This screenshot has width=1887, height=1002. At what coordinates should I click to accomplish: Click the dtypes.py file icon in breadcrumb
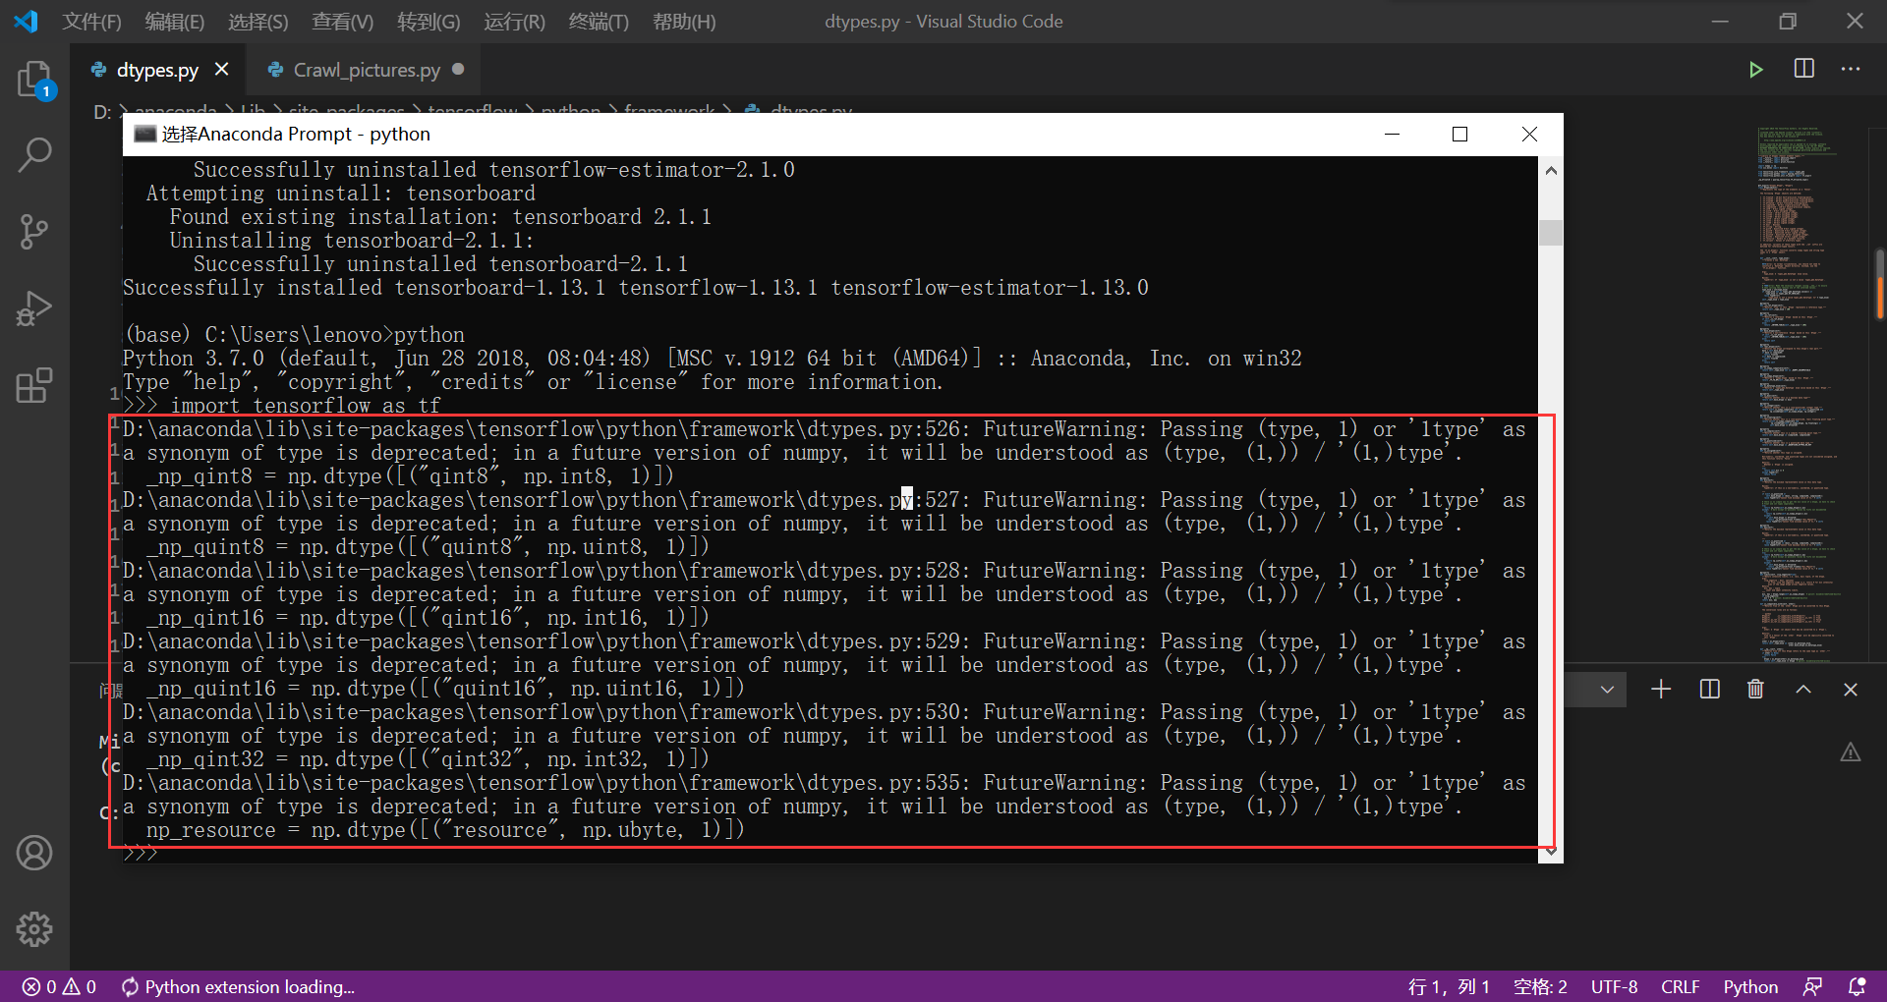[x=753, y=110]
